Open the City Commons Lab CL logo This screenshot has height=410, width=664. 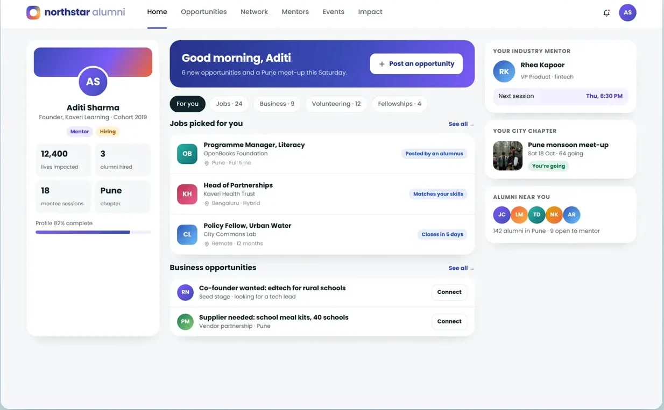[x=187, y=234]
